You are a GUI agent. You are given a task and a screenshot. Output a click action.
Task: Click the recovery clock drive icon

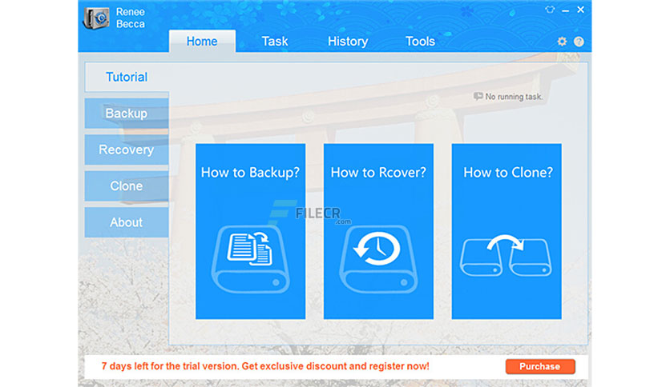[378, 259]
